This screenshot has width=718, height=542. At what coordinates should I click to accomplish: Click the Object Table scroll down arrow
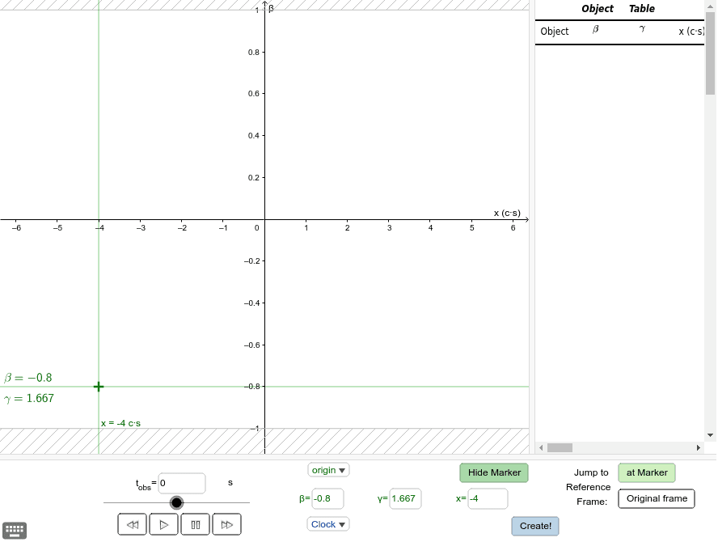tap(710, 435)
